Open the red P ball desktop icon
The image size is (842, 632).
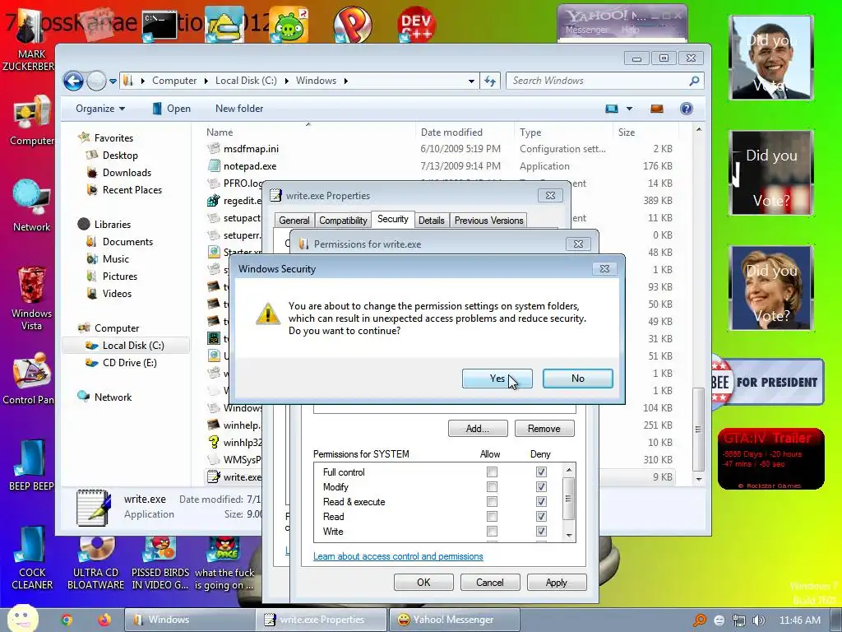click(x=352, y=25)
